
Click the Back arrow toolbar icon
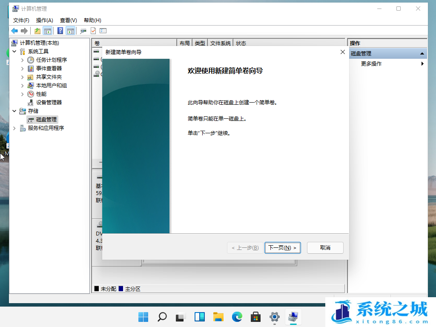14,31
